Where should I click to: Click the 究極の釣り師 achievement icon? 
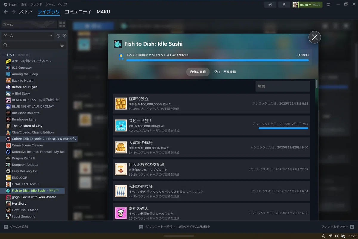(121, 191)
